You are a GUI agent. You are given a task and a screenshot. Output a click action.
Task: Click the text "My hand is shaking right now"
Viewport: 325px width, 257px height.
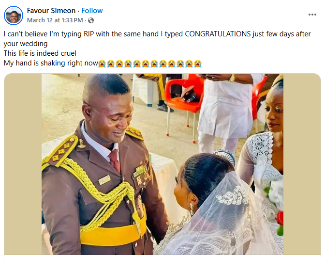[51, 64]
